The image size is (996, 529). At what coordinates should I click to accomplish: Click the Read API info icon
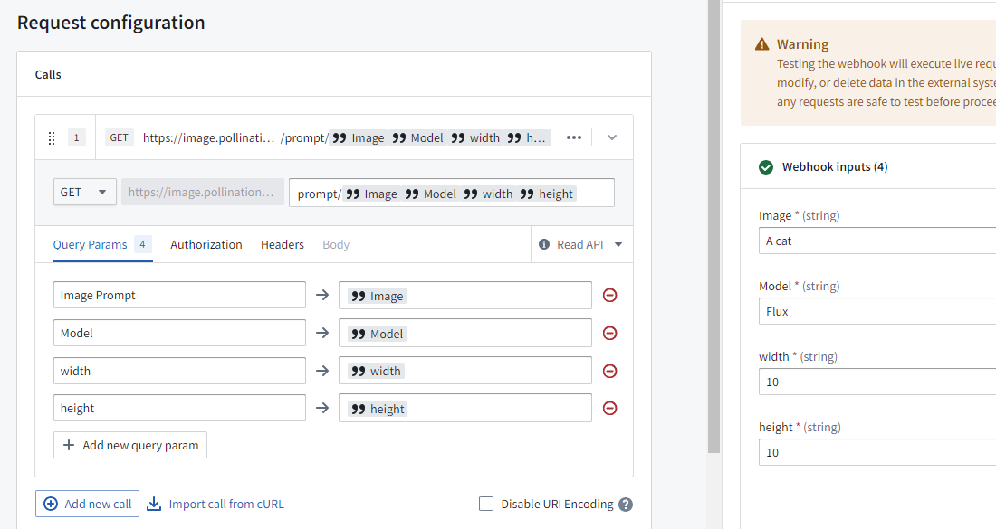click(544, 244)
